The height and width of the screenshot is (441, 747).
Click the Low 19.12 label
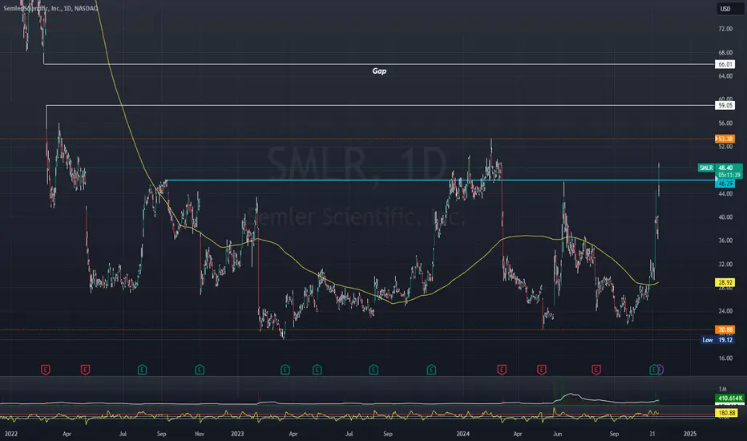click(x=717, y=340)
